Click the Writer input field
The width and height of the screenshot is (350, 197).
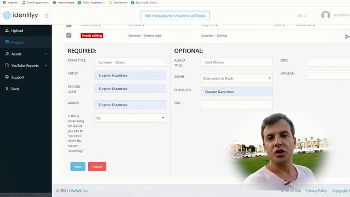[130, 105]
